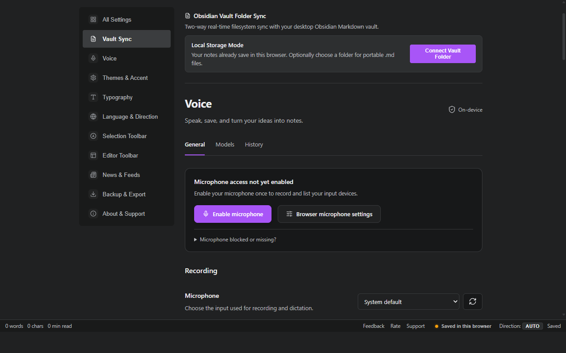Click the All Settings grid icon
The height and width of the screenshot is (353, 566).
pos(93,19)
